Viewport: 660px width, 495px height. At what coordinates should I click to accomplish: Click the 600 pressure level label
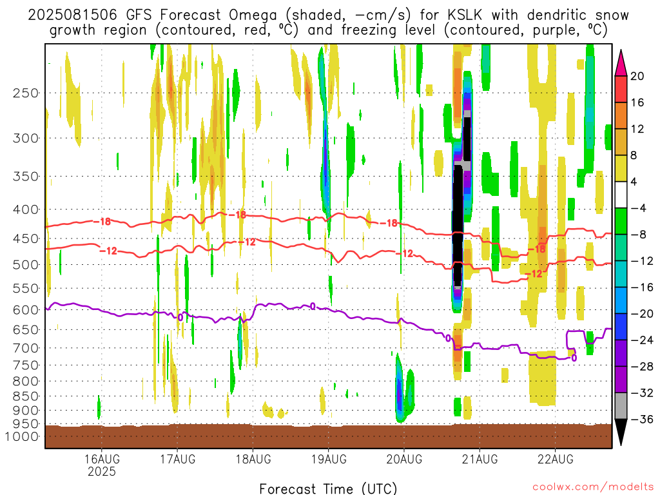click(x=26, y=310)
